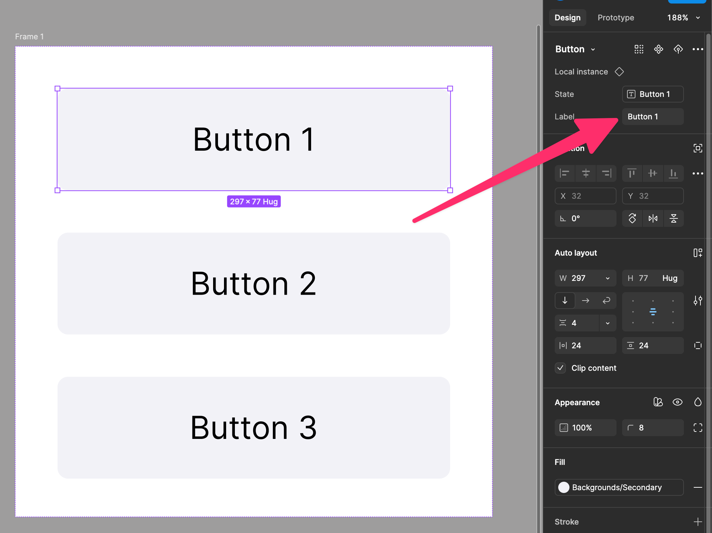Click the Auto layout settings icon in header
The height and width of the screenshot is (533, 712).
tap(698, 253)
